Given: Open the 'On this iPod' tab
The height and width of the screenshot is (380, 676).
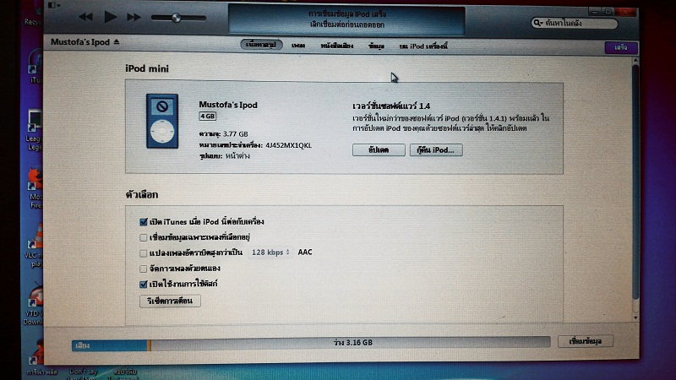Looking at the screenshot, I should 423,46.
